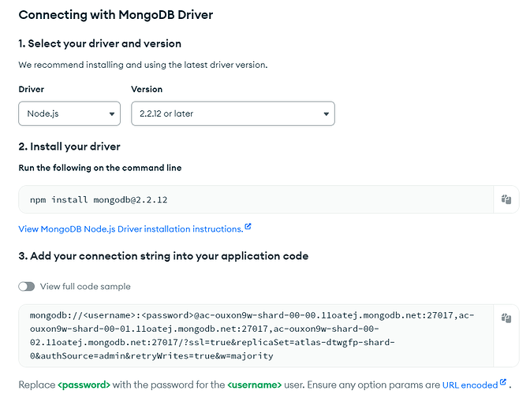530x394 pixels.
Task: Click external-link icon after installation instructions
Action: point(248,228)
